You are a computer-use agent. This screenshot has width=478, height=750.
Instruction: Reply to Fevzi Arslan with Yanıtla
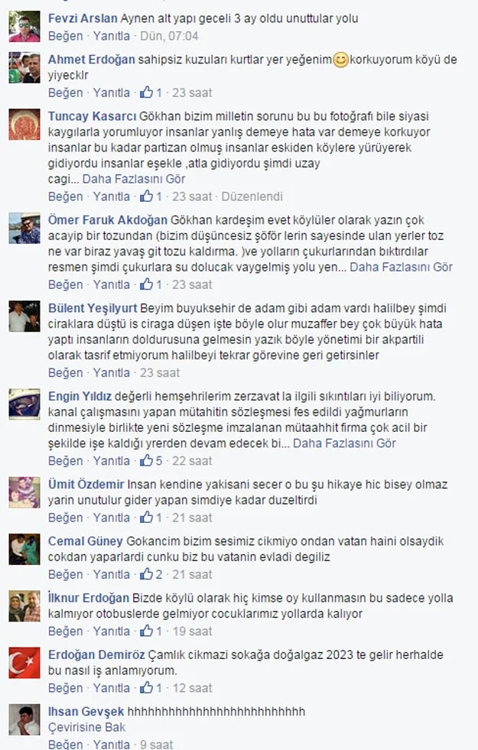[112, 36]
